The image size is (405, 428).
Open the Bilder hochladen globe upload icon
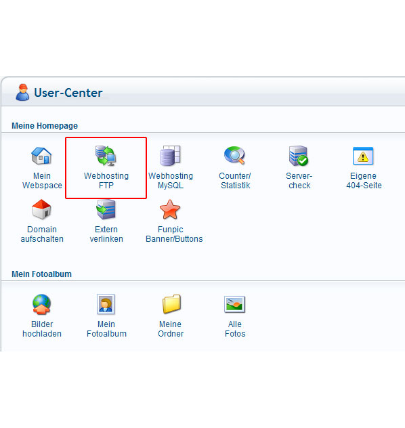pos(41,304)
